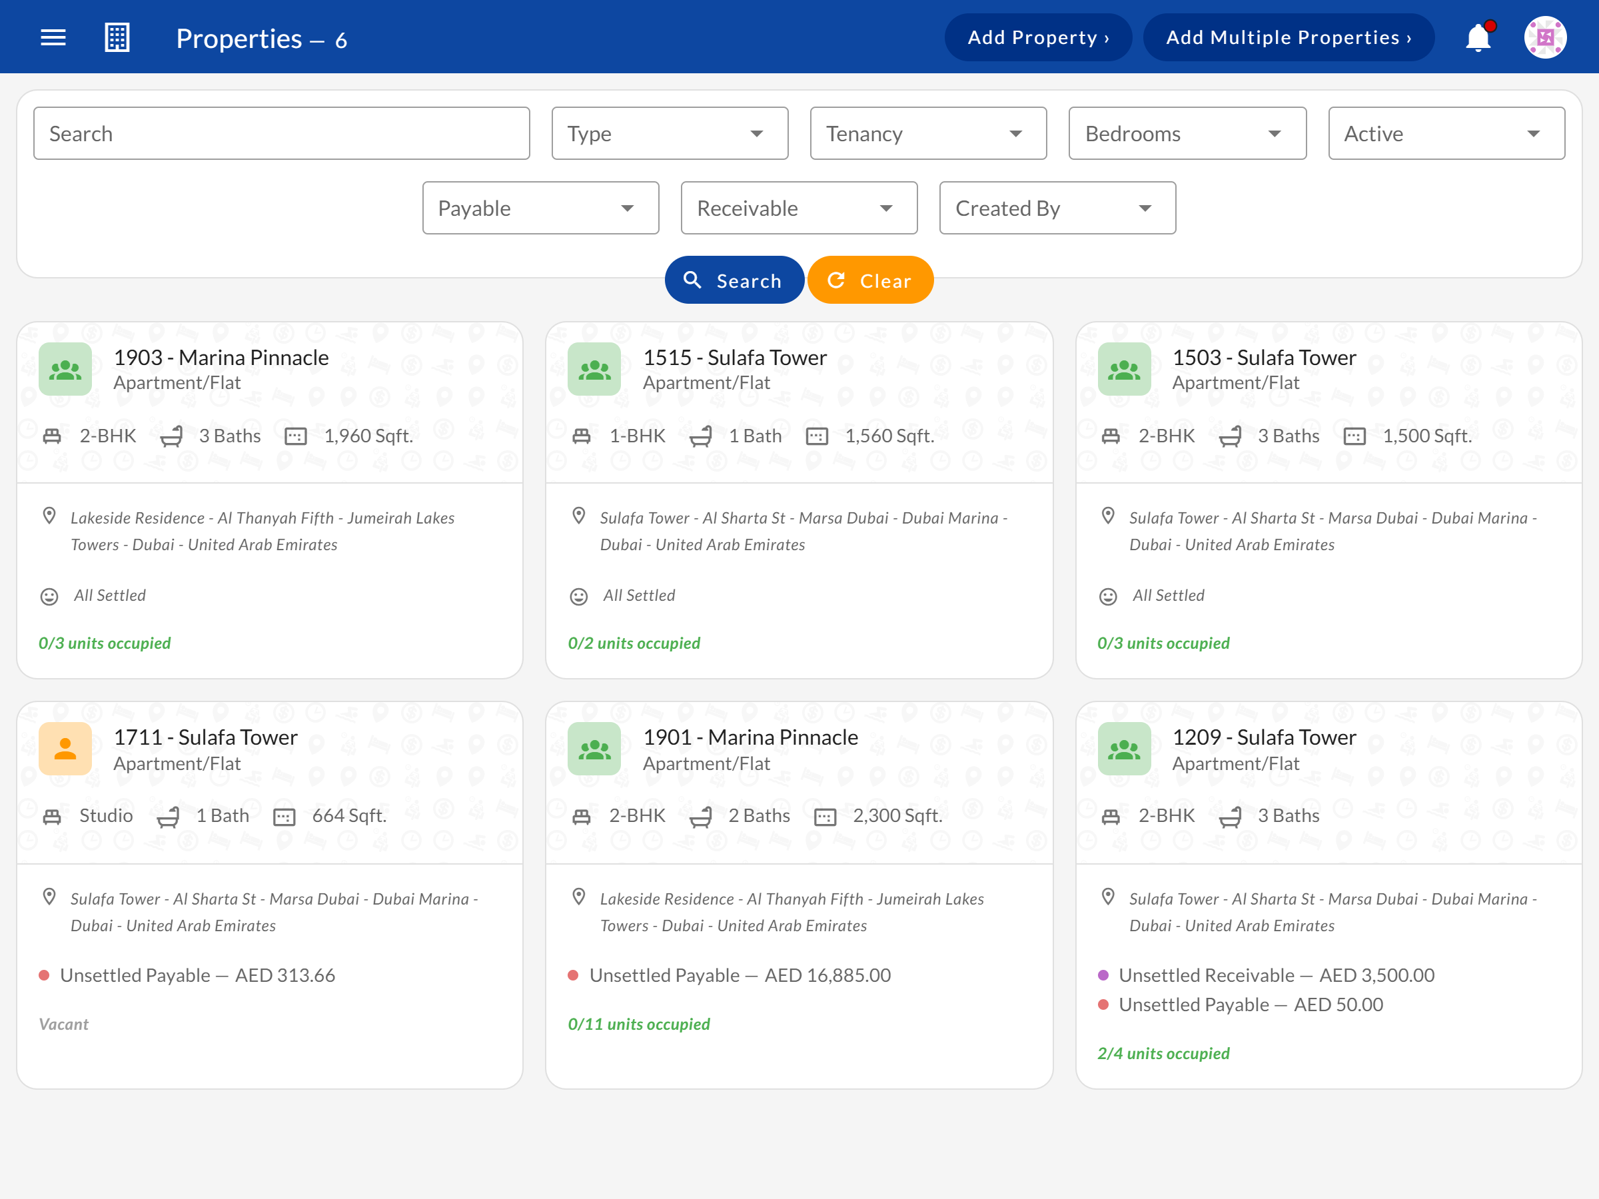
Task: Click location pin on 1903 - Marina Pinnacle
Action: 49,516
